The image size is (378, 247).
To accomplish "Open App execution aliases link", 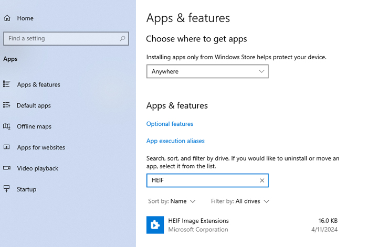I will pos(175,141).
